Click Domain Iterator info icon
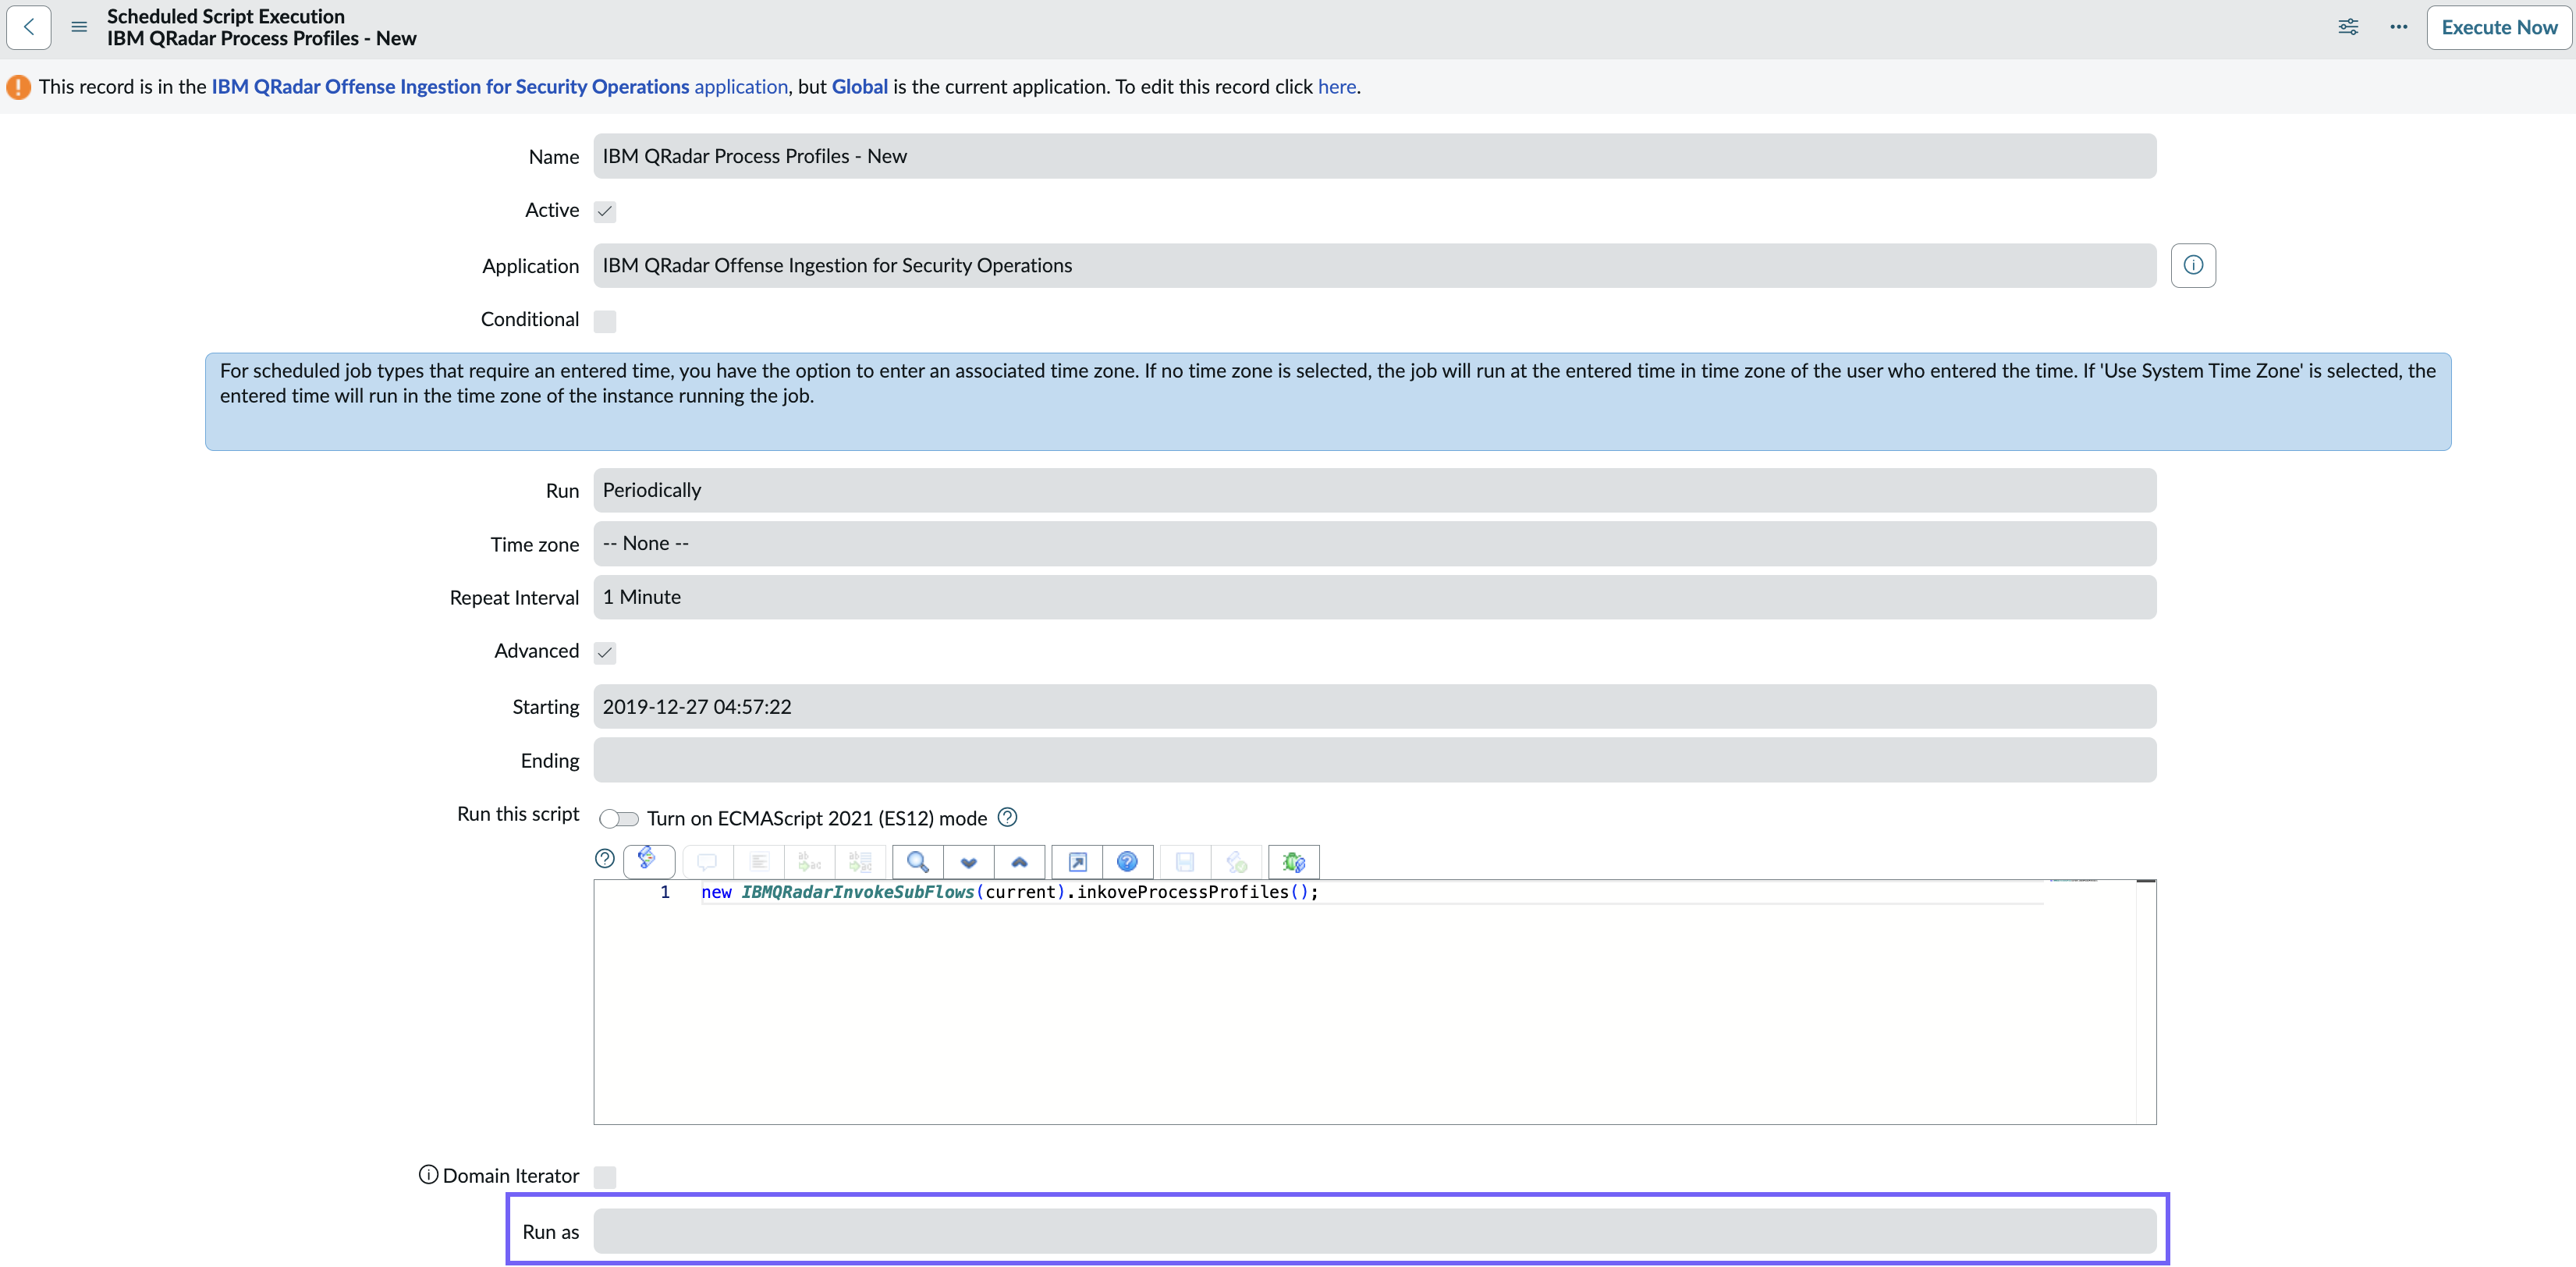The image size is (2576, 1267). point(428,1174)
